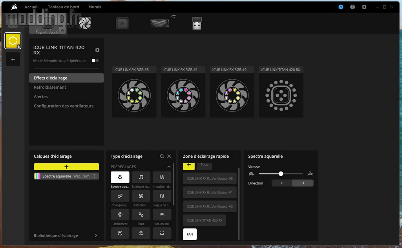Expand Bibliothèque d'éclairage
Screen dimensions: 402x248
(x=96, y=235)
